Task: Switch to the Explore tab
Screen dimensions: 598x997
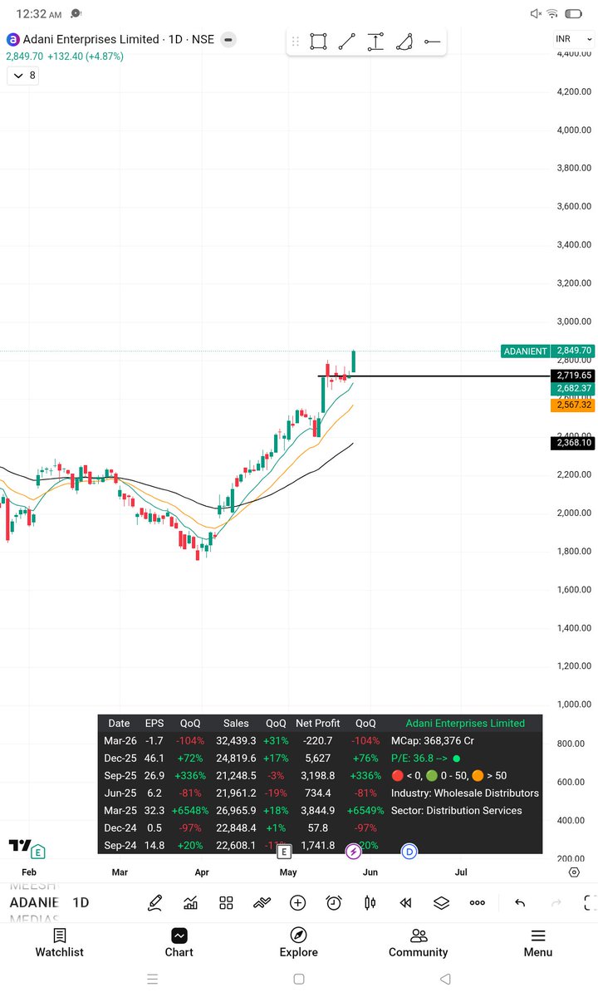Action: (x=298, y=943)
